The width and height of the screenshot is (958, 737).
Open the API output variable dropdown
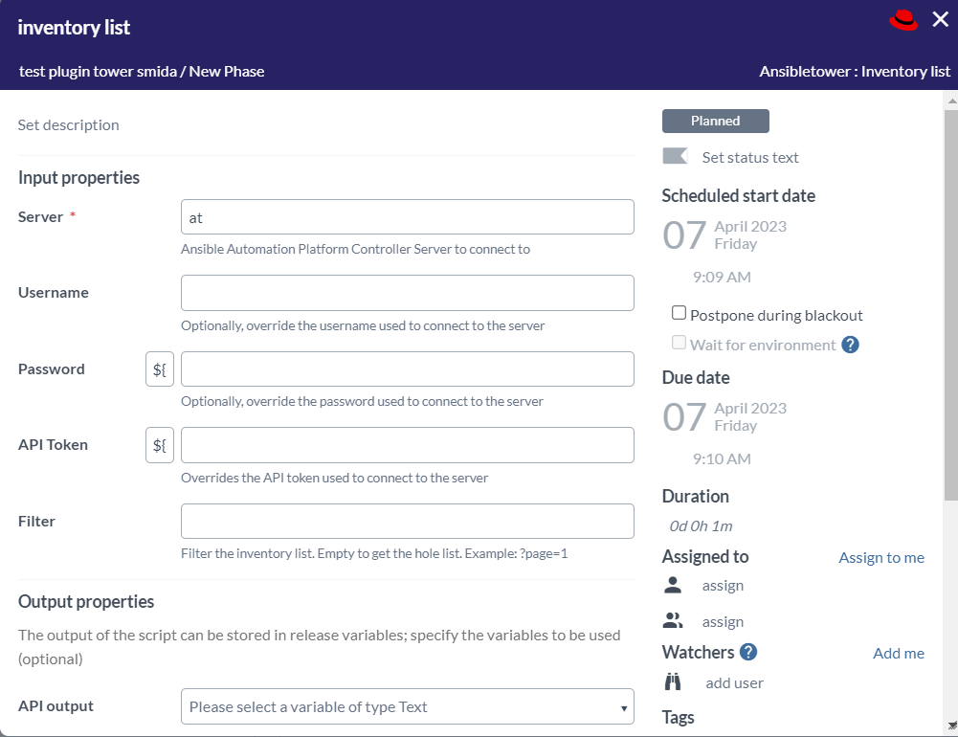click(x=408, y=705)
